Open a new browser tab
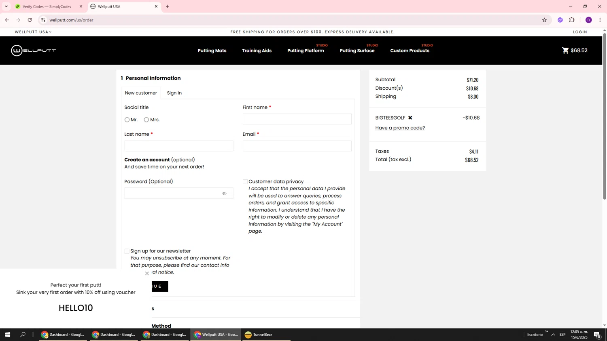 (168, 6)
